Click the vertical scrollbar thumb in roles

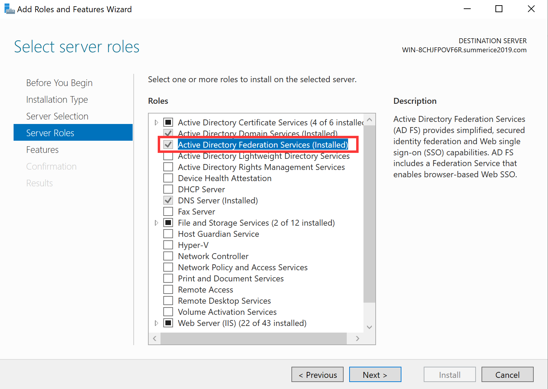click(369, 212)
